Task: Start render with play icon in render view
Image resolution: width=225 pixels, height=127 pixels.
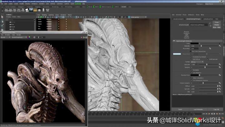Action: [x=84, y=37]
